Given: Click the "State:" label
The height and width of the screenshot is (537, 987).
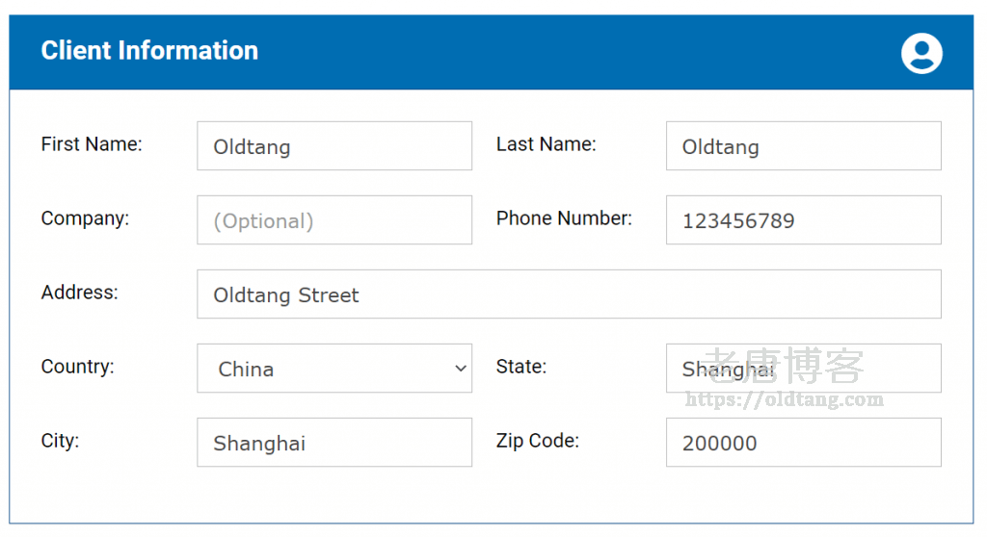Looking at the screenshot, I should (x=520, y=367).
